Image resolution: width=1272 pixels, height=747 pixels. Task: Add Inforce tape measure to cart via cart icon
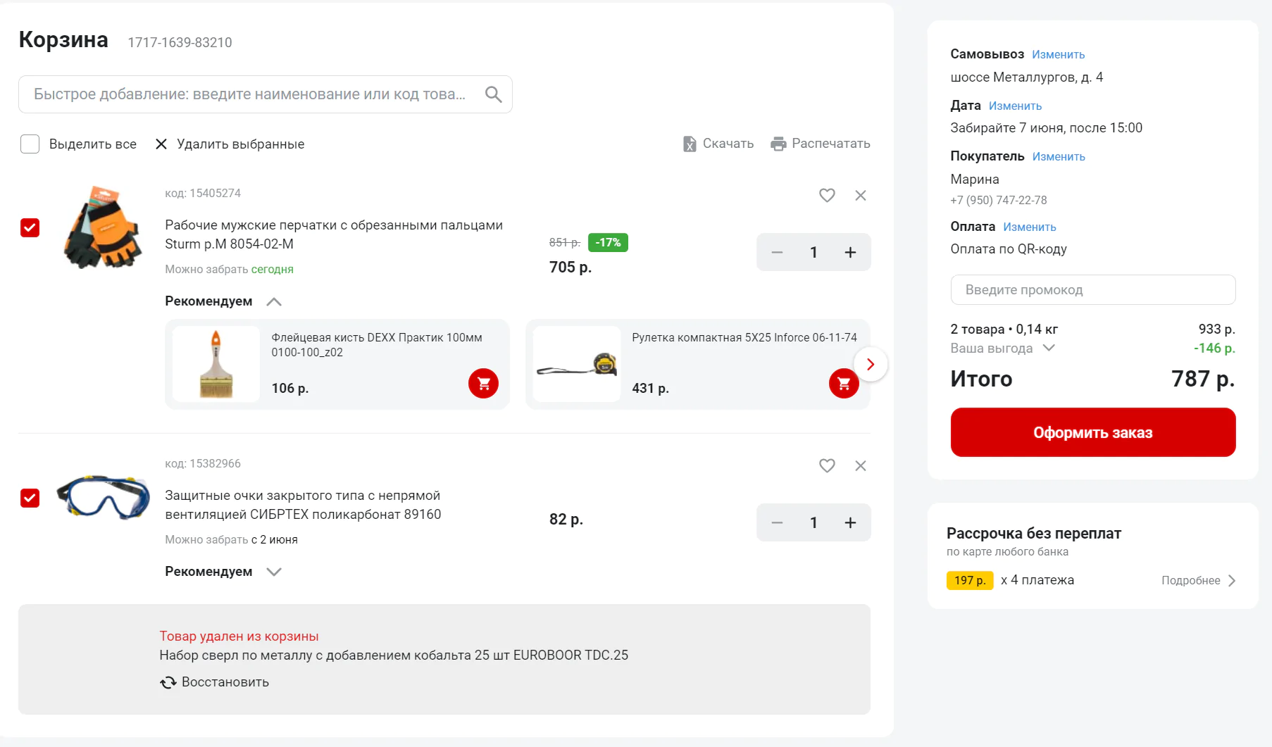(x=843, y=384)
